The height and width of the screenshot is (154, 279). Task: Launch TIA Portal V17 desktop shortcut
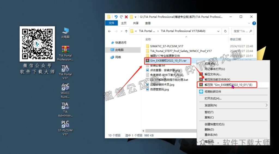coord(65,72)
